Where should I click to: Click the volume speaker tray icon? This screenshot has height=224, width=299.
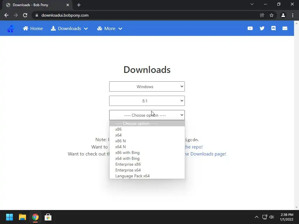click(x=272, y=217)
